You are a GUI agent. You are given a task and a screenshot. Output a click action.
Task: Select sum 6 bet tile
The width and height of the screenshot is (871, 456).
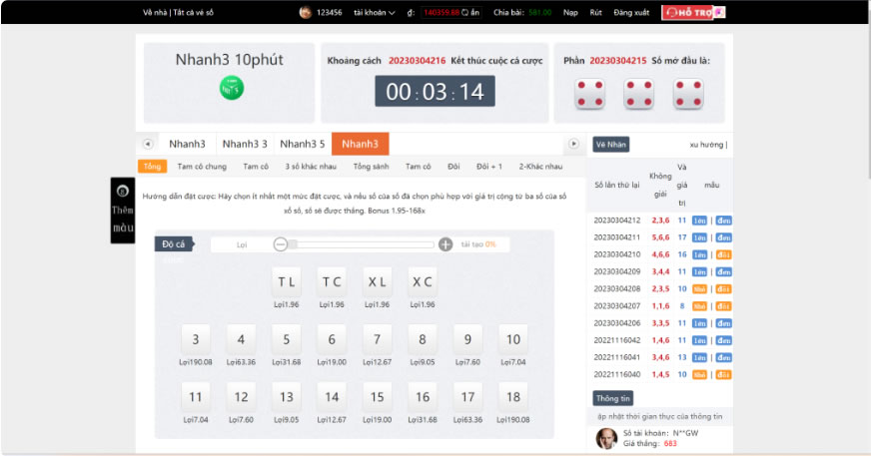tap(332, 339)
